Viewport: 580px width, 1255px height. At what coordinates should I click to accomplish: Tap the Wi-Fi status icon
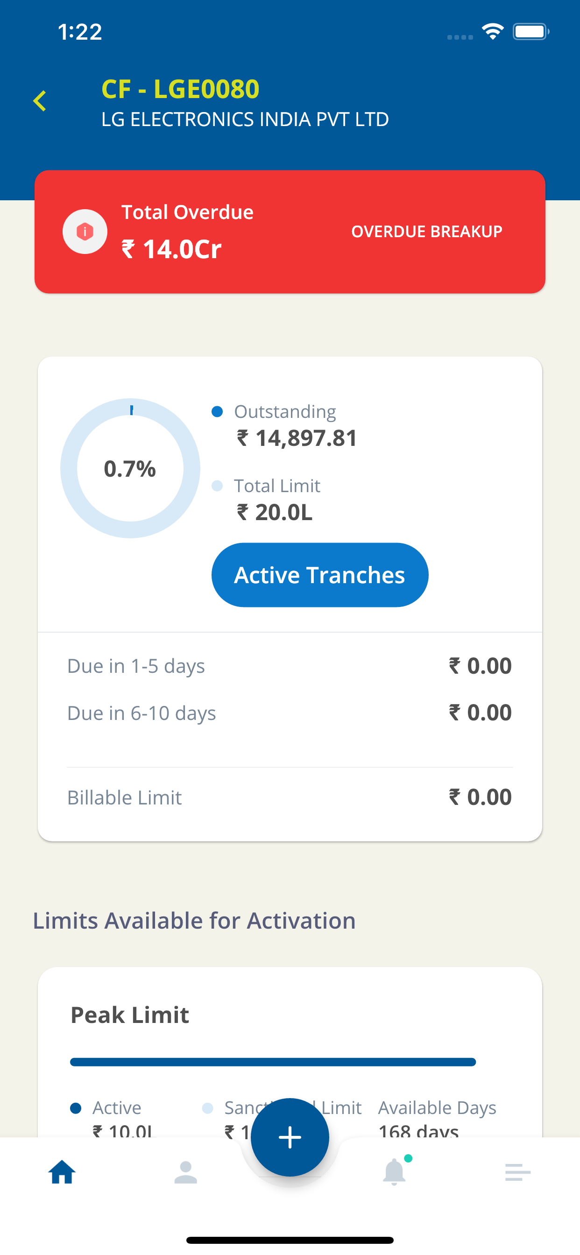tap(492, 32)
